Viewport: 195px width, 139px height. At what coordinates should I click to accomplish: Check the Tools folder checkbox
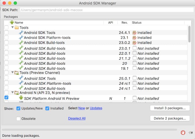(6, 27)
